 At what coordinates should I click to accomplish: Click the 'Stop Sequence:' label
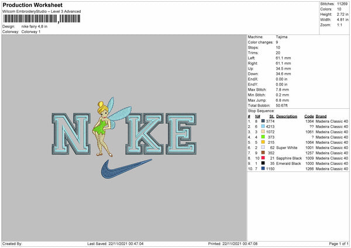(261, 111)
